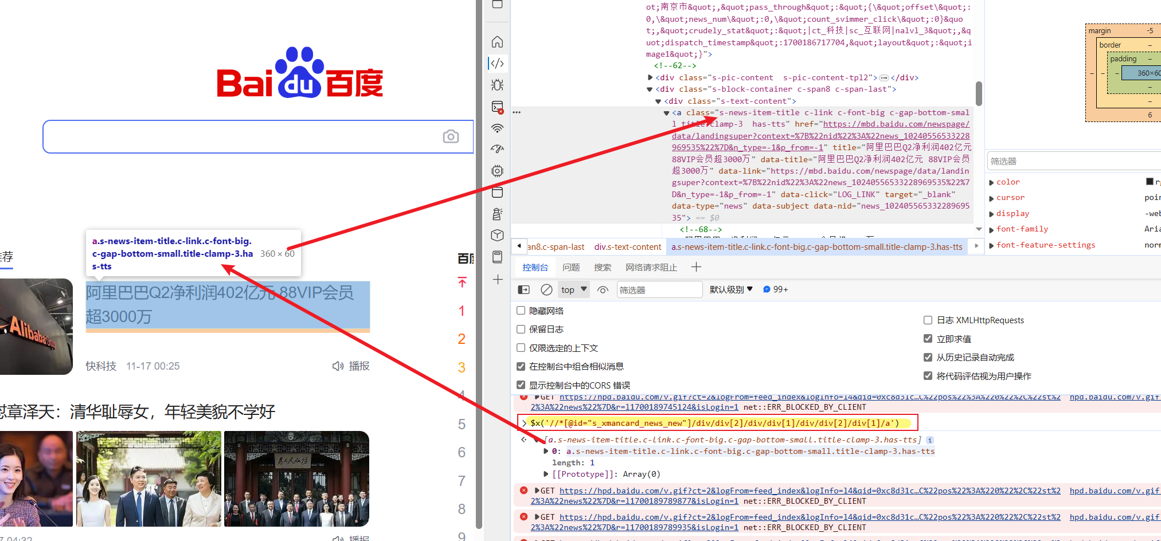Add a drawer tab with the plus icon
The height and width of the screenshot is (541, 1161).
pos(696,267)
